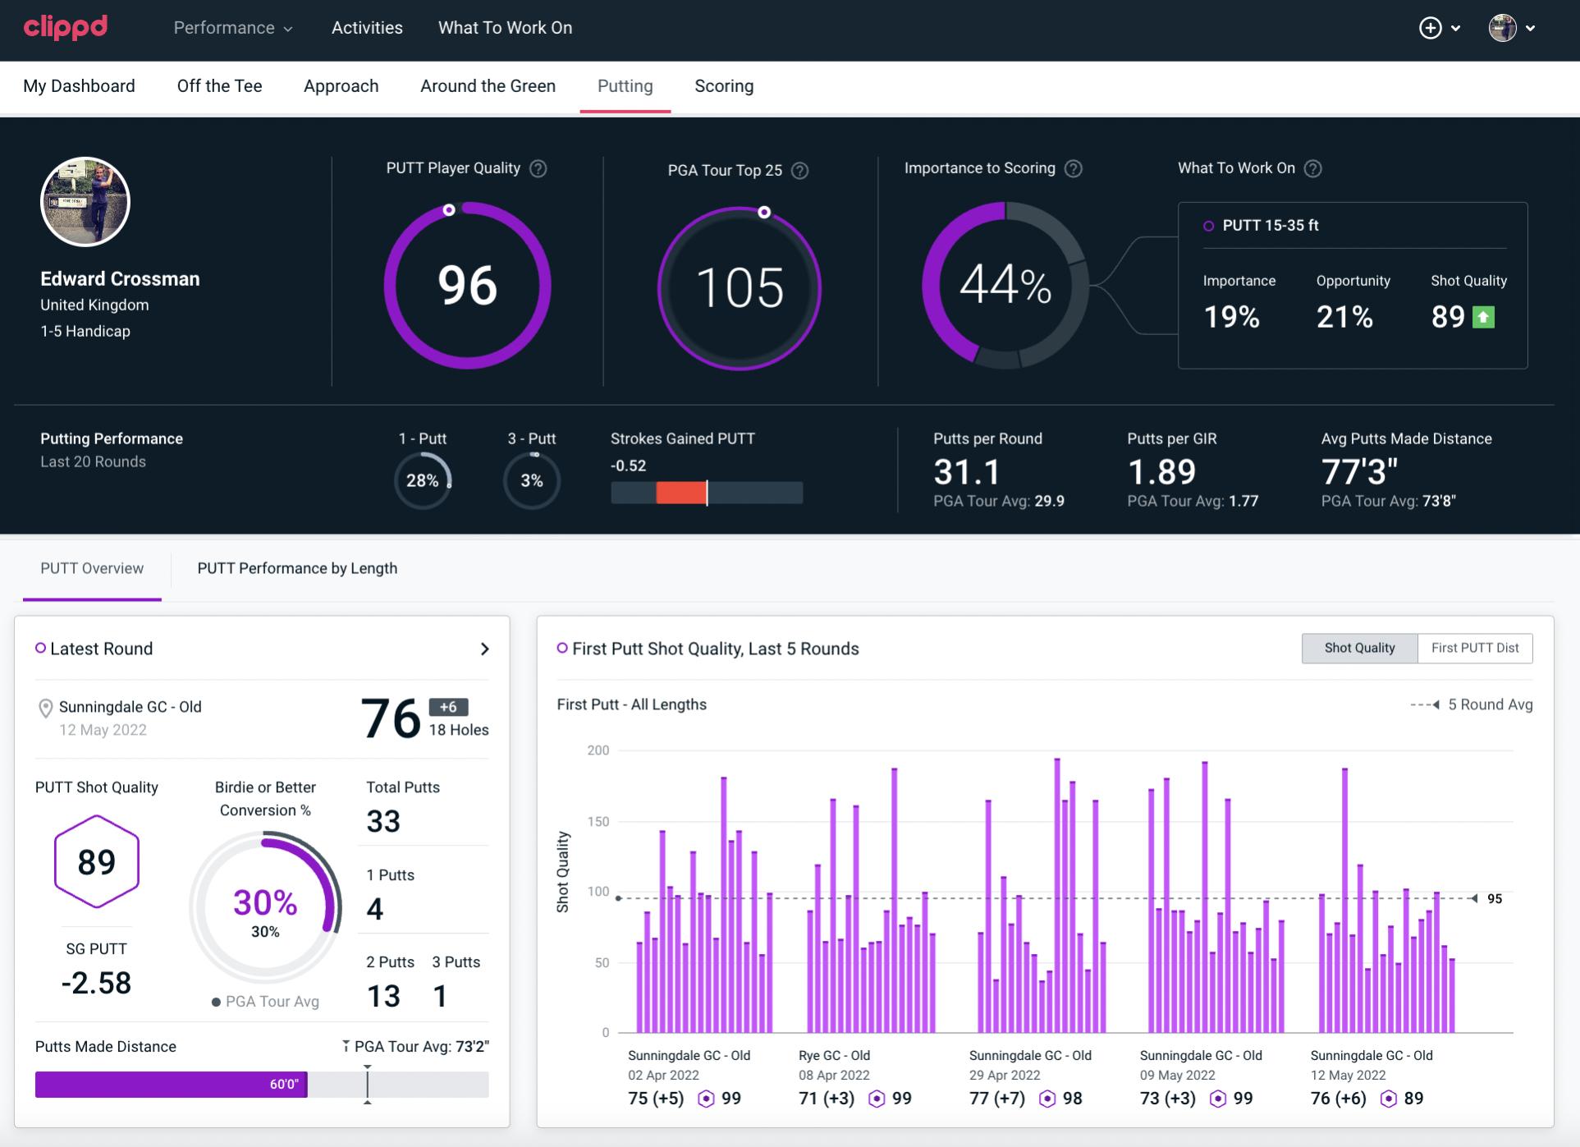This screenshot has height=1147, width=1580.
Task: Click the shot quality hexagon for 12 May round
Action: 1389,1099
